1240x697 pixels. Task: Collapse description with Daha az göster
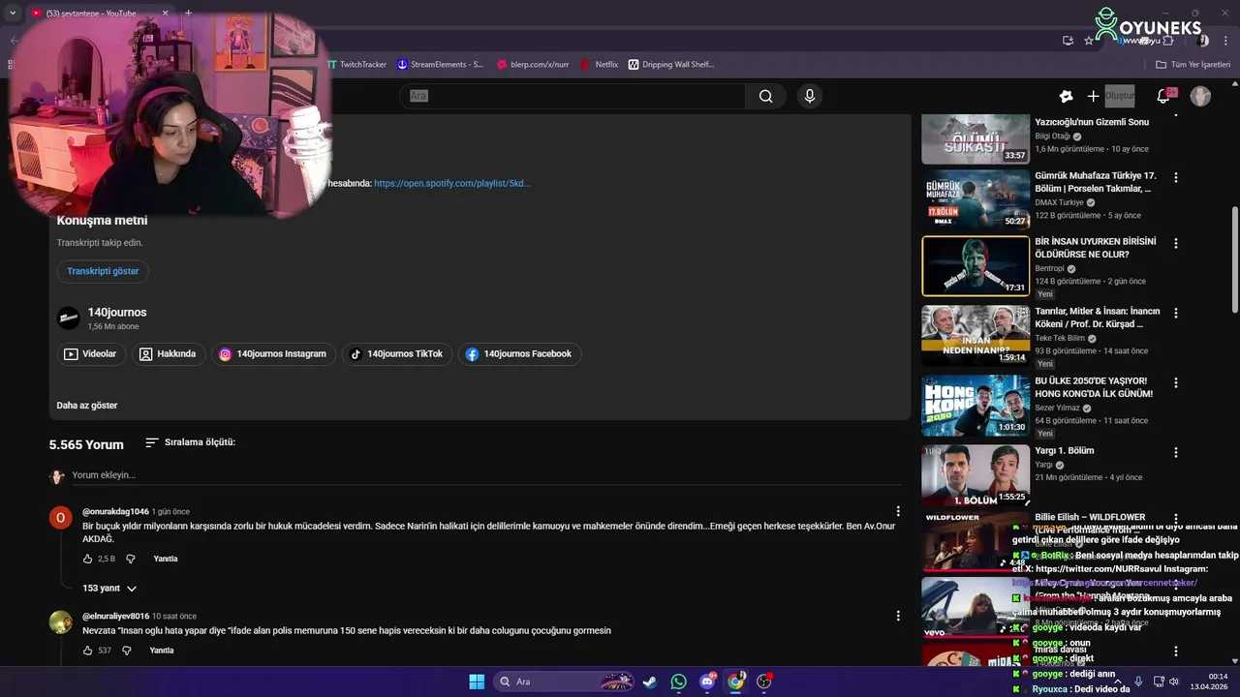pyautogui.click(x=87, y=406)
